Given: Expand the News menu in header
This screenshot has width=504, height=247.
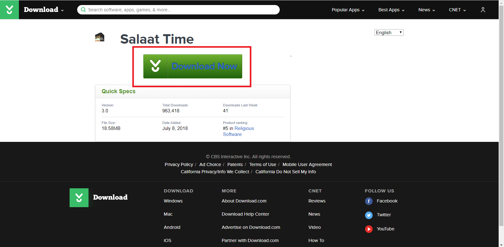Looking at the screenshot, I should 427,10.
